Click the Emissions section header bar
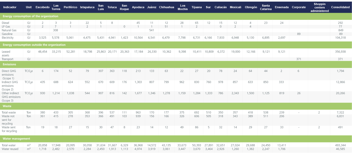The image size is (352, 156). (9, 64)
